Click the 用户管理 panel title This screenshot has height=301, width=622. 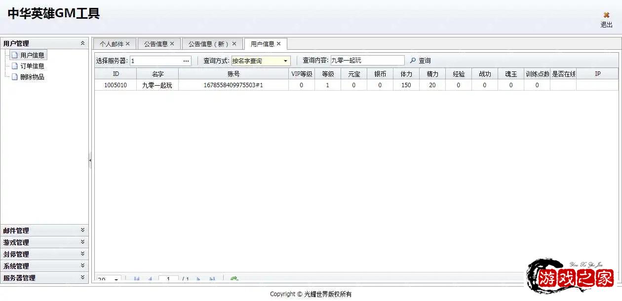(16, 43)
